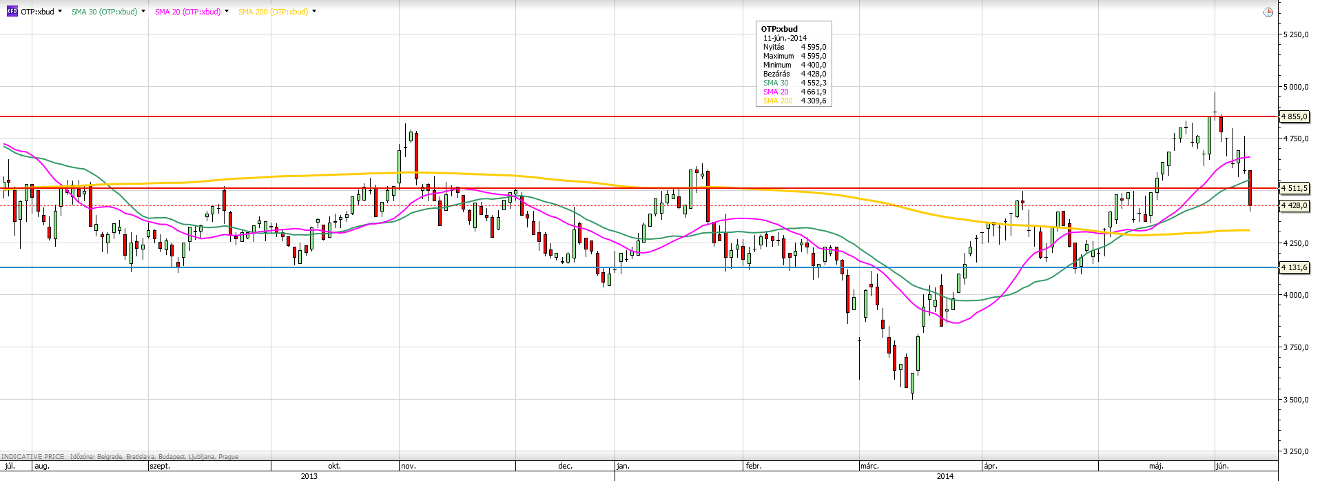This screenshot has height=481, width=1320.
Task: Select the 4 131,6 support line price tag
Action: click(1295, 267)
